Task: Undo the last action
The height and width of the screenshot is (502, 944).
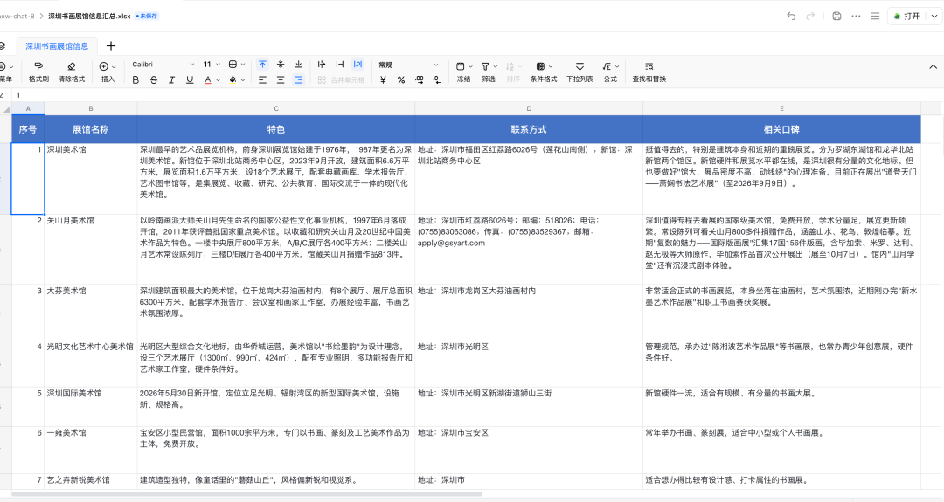Action: tap(791, 17)
